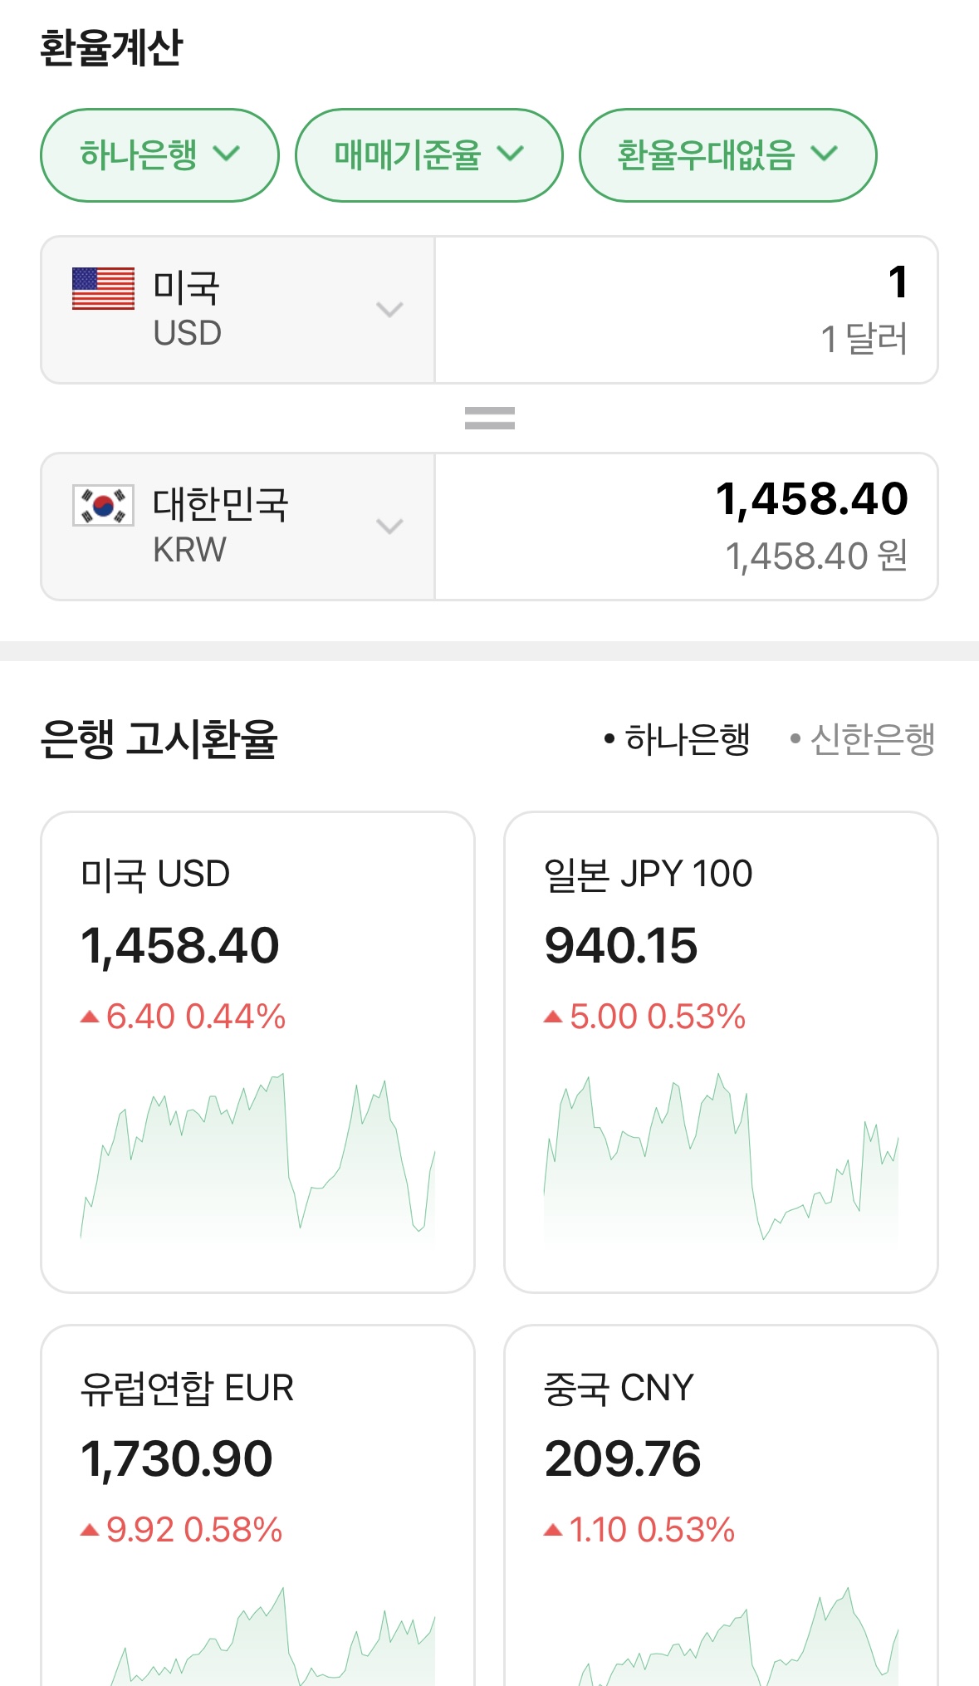
Task: Click the South Korea flag icon
Action: (x=103, y=505)
